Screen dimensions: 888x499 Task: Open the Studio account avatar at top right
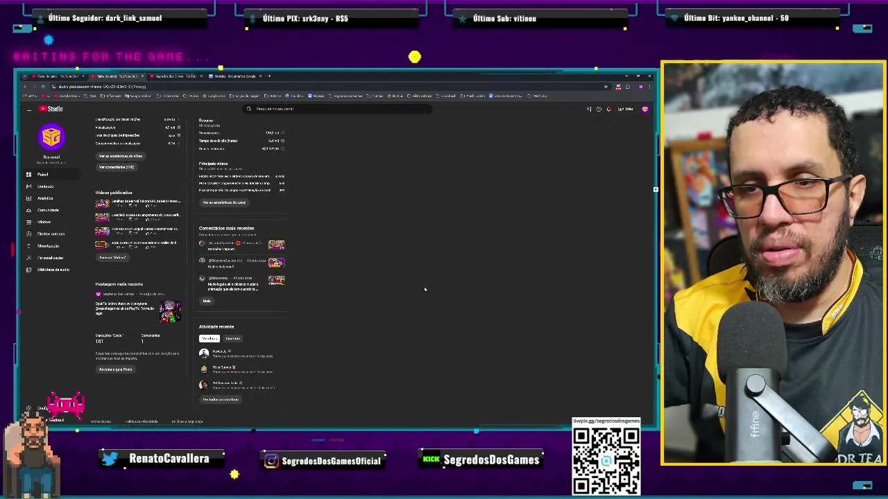coord(644,109)
